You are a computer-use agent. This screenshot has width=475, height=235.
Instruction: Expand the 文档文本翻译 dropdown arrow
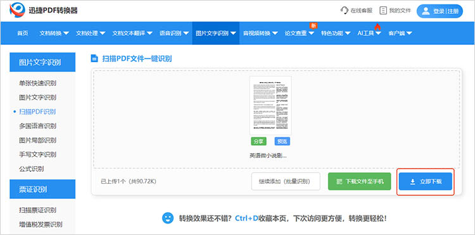click(149, 33)
